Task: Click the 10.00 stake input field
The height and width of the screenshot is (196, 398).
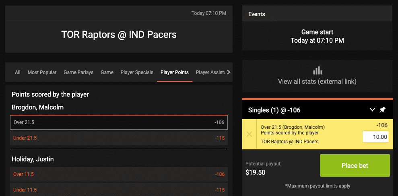Action: 376,137
